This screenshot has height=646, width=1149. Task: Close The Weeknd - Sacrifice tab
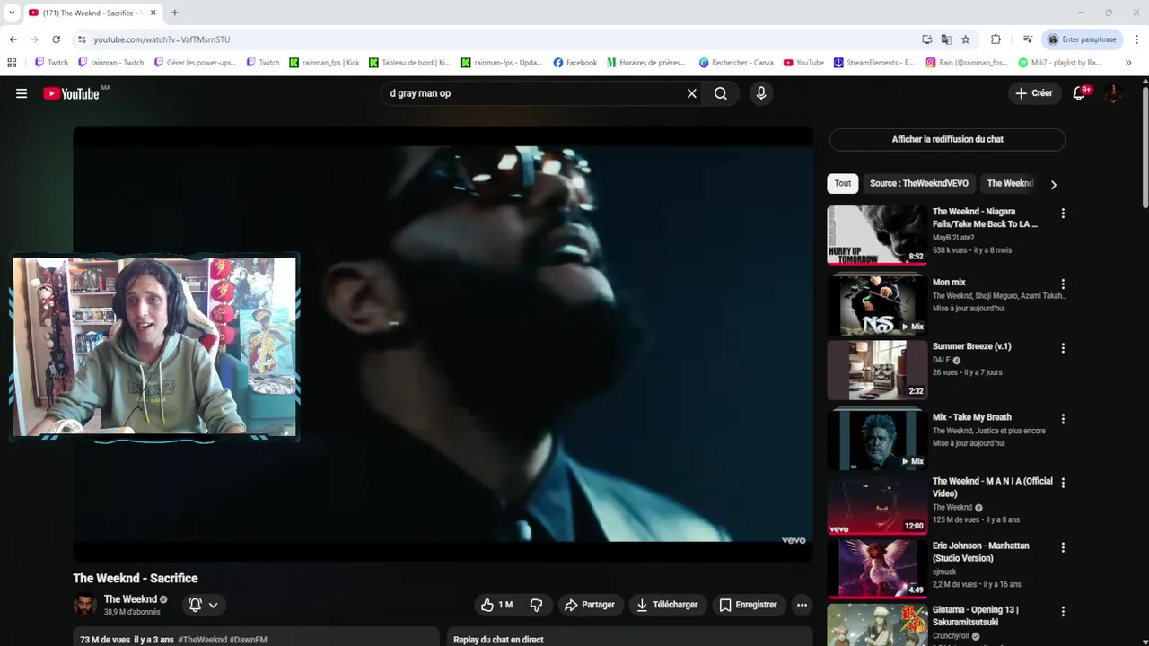click(153, 13)
